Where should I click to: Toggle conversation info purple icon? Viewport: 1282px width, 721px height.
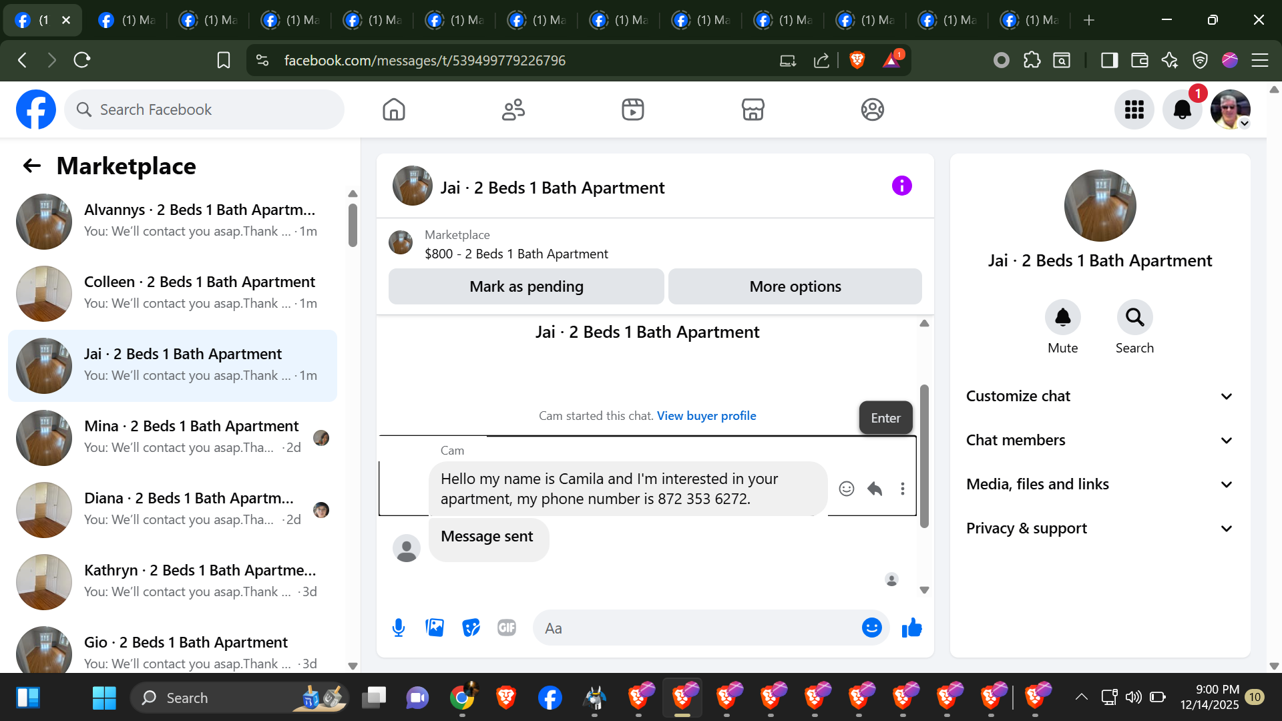pos(901,186)
